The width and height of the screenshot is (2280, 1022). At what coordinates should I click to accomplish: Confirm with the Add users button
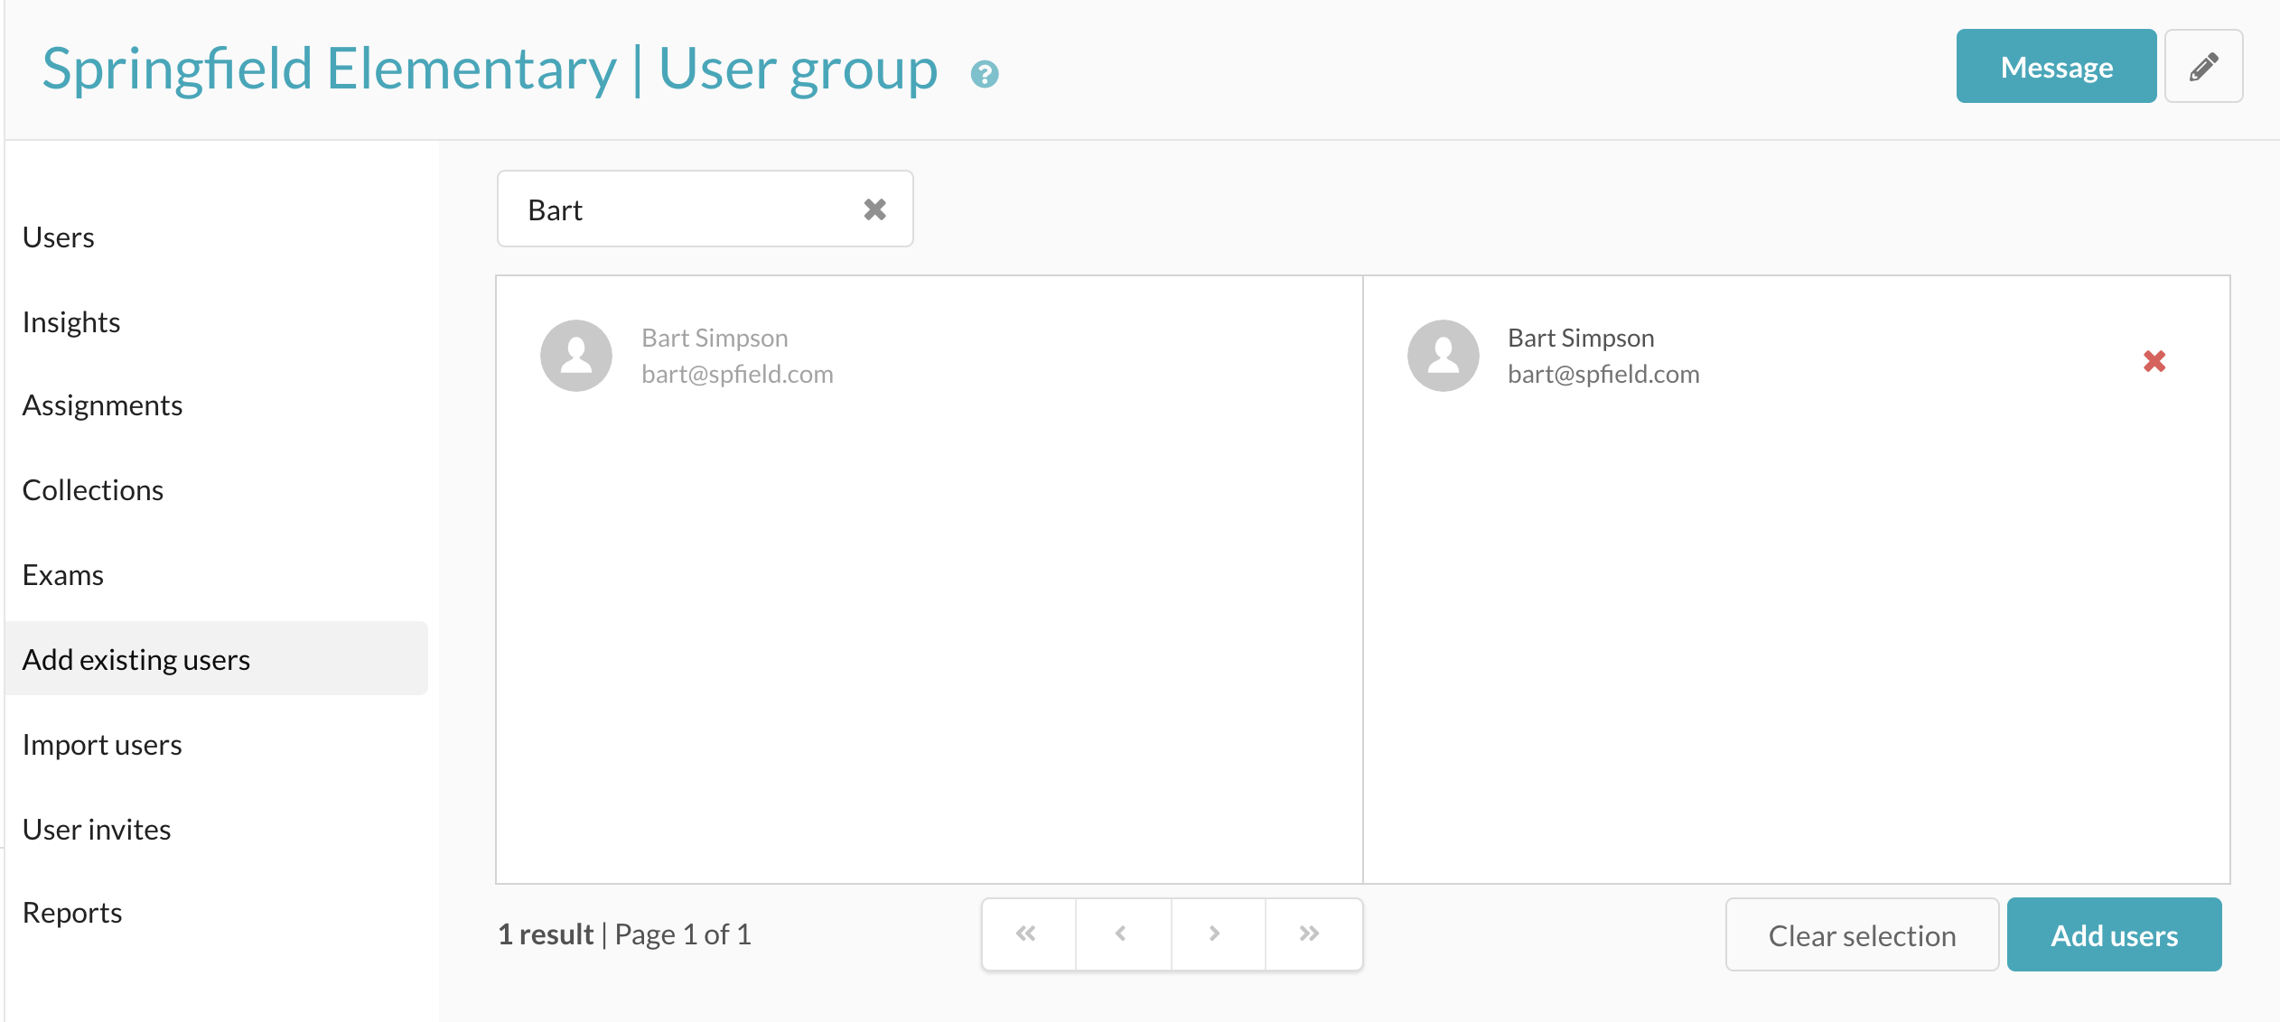pyautogui.click(x=2114, y=934)
